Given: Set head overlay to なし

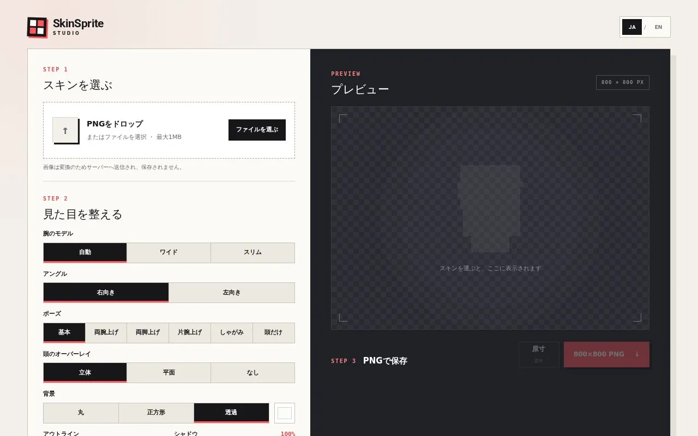Looking at the screenshot, I should click(252, 373).
